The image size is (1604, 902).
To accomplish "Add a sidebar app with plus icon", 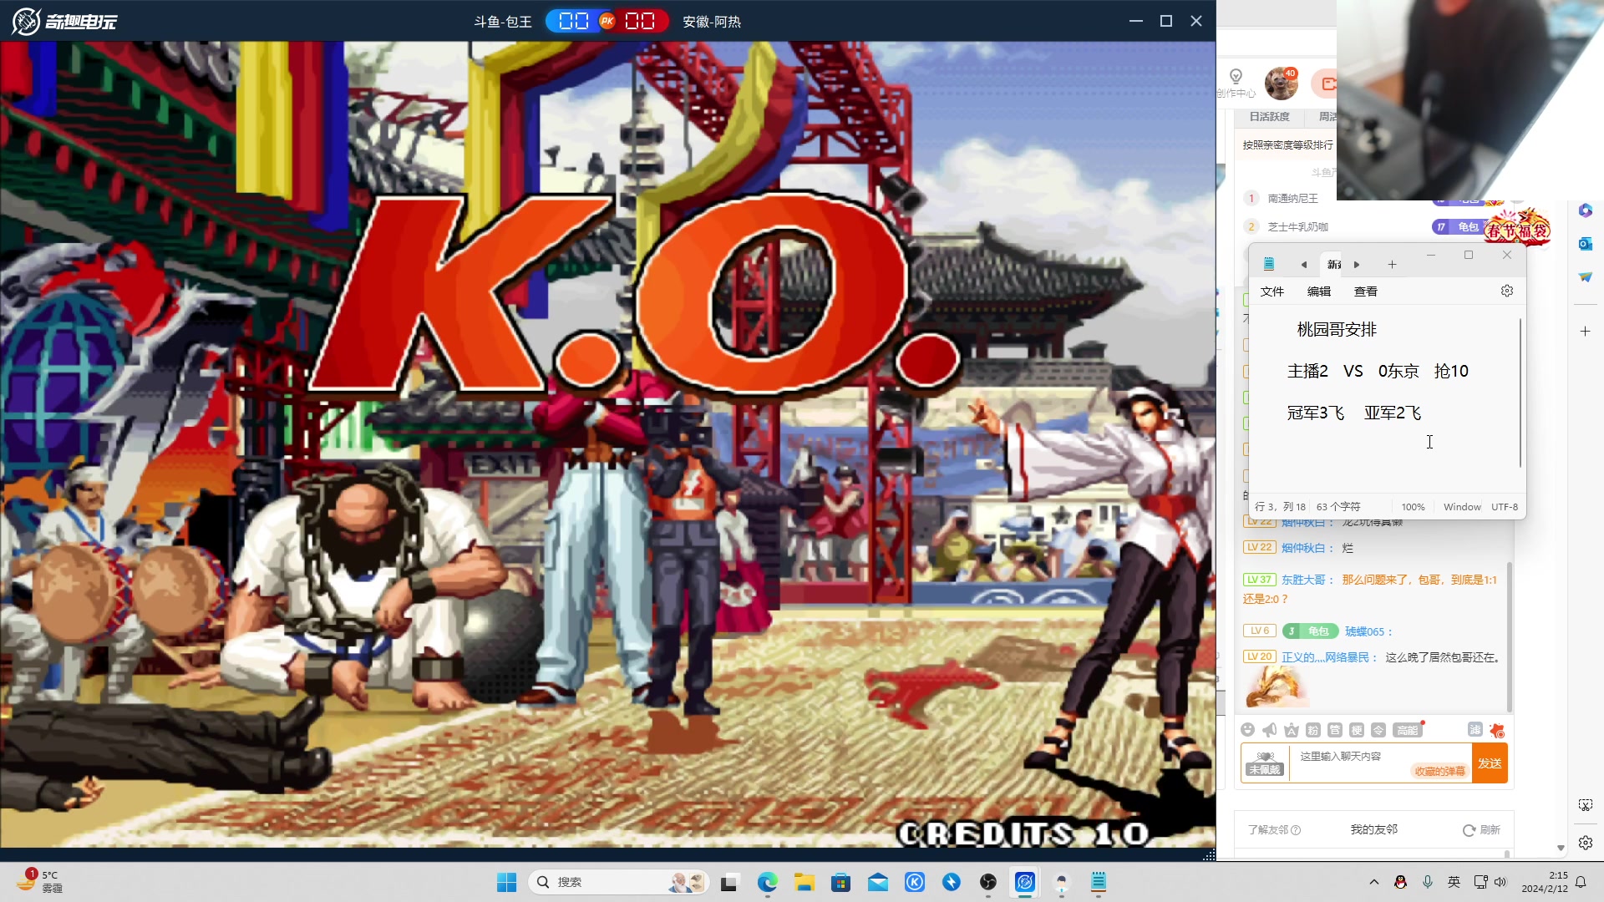I will 1586,332.
